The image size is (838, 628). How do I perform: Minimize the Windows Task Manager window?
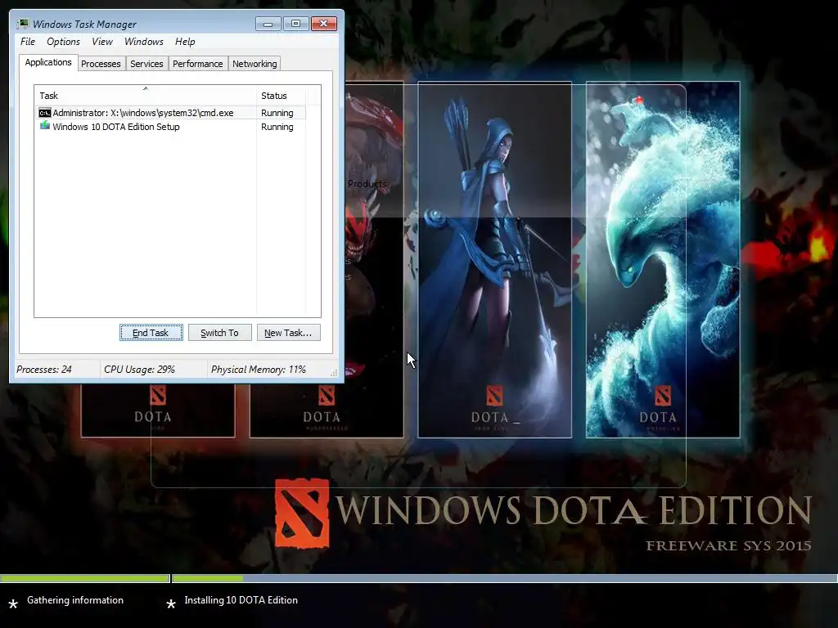(268, 24)
